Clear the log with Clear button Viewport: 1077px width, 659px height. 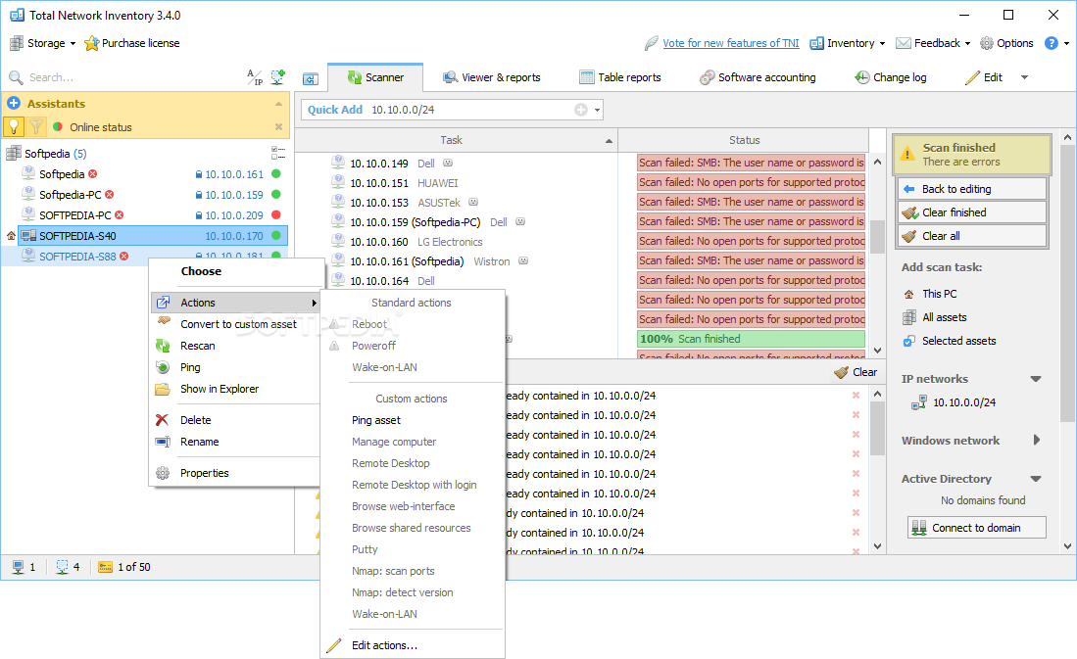coord(856,372)
